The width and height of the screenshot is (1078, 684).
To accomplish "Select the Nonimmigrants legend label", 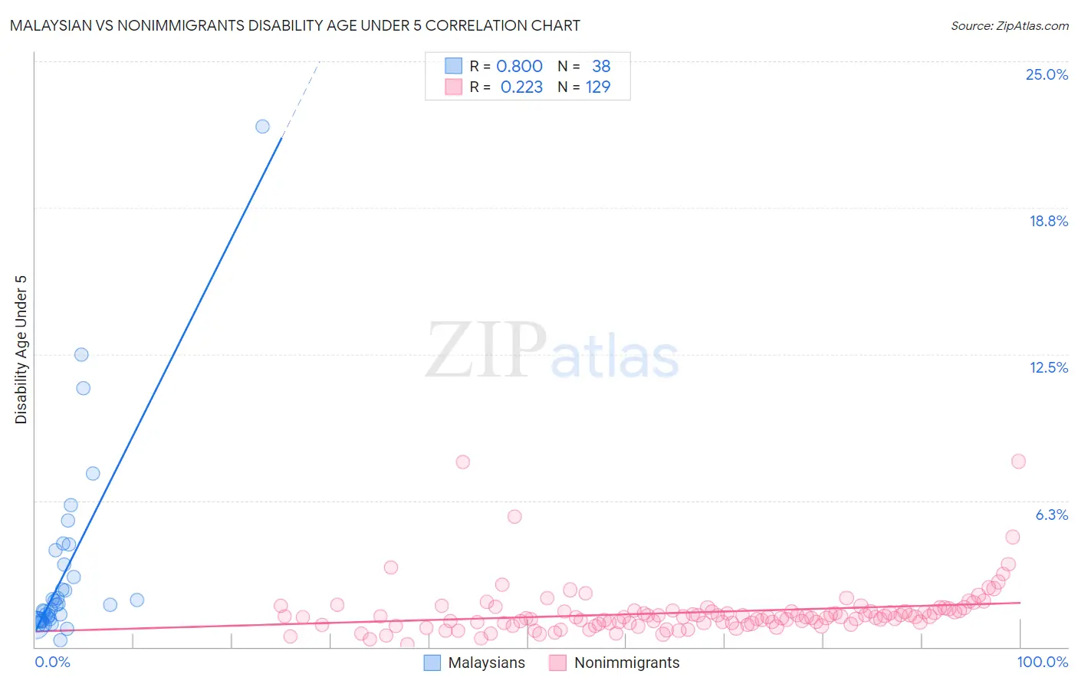I will point(627,663).
